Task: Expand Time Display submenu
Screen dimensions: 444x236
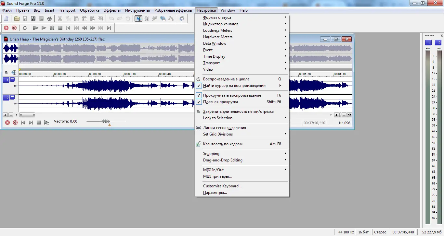Action: 242,56
